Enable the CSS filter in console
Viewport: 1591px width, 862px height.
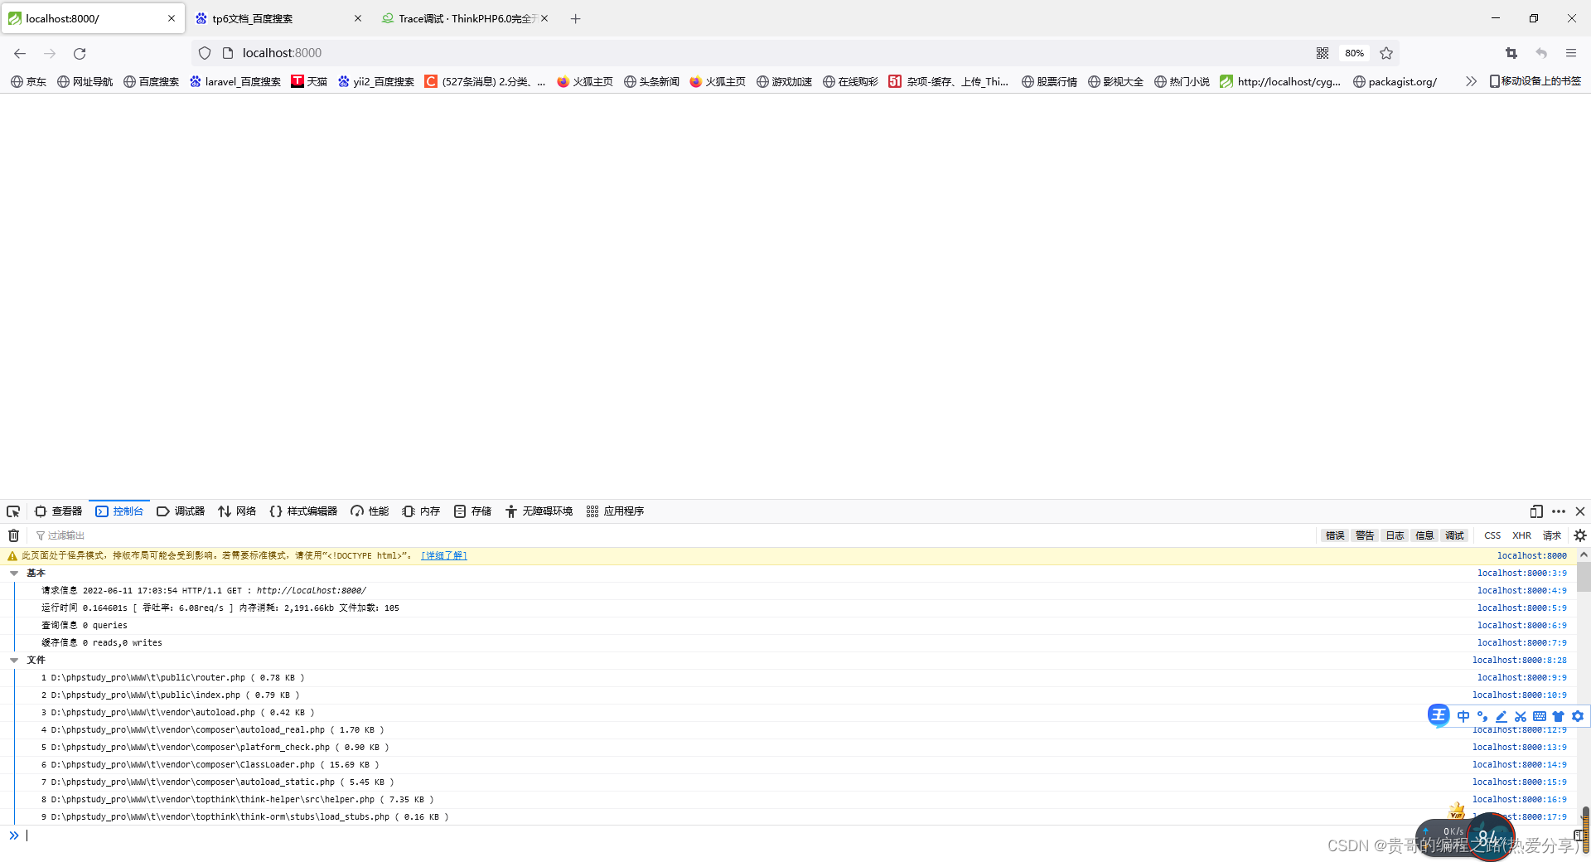[x=1492, y=535]
